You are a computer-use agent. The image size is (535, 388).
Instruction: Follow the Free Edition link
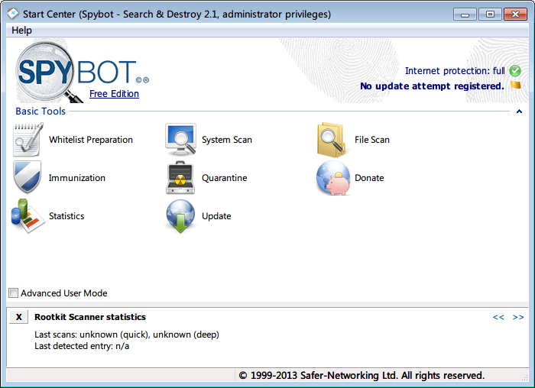point(114,94)
